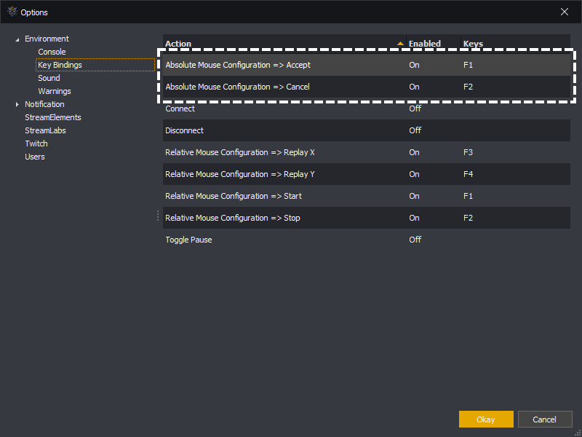Screen dimensions: 582x437
Task: Toggle Enabled Off value for Disconnect
Action: (x=415, y=130)
